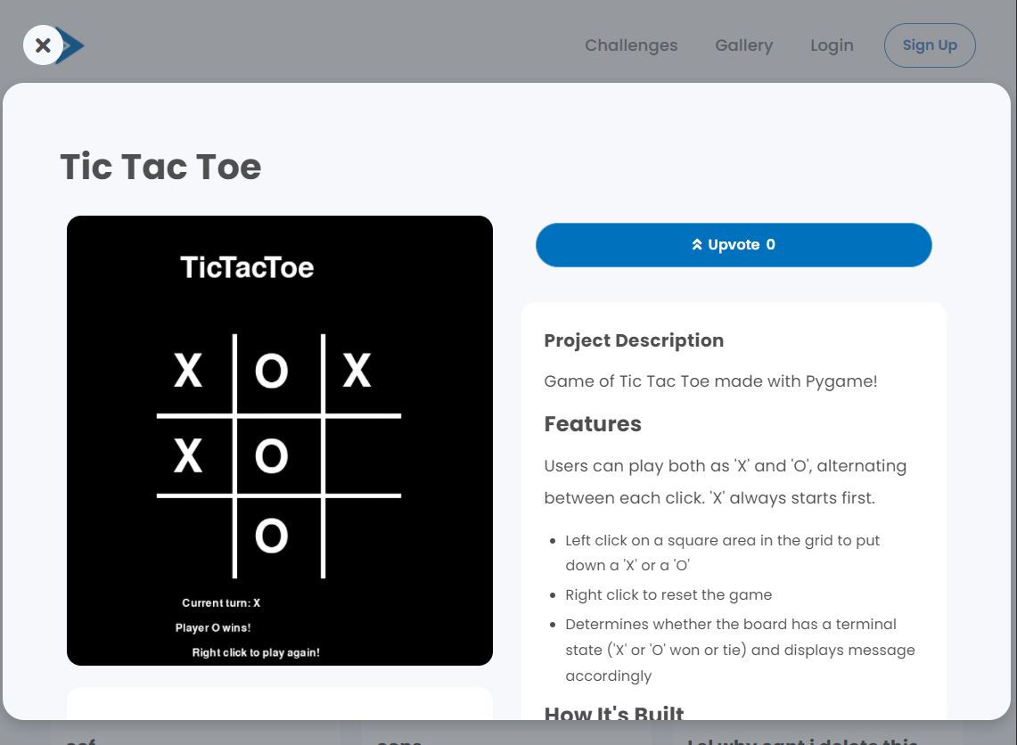
Task: Open the Challenges page
Action: coord(631,45)
